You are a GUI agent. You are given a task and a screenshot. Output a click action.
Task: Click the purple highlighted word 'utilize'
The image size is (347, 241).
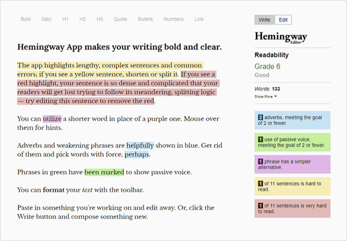pyautogui.click(x=52, y=119)
